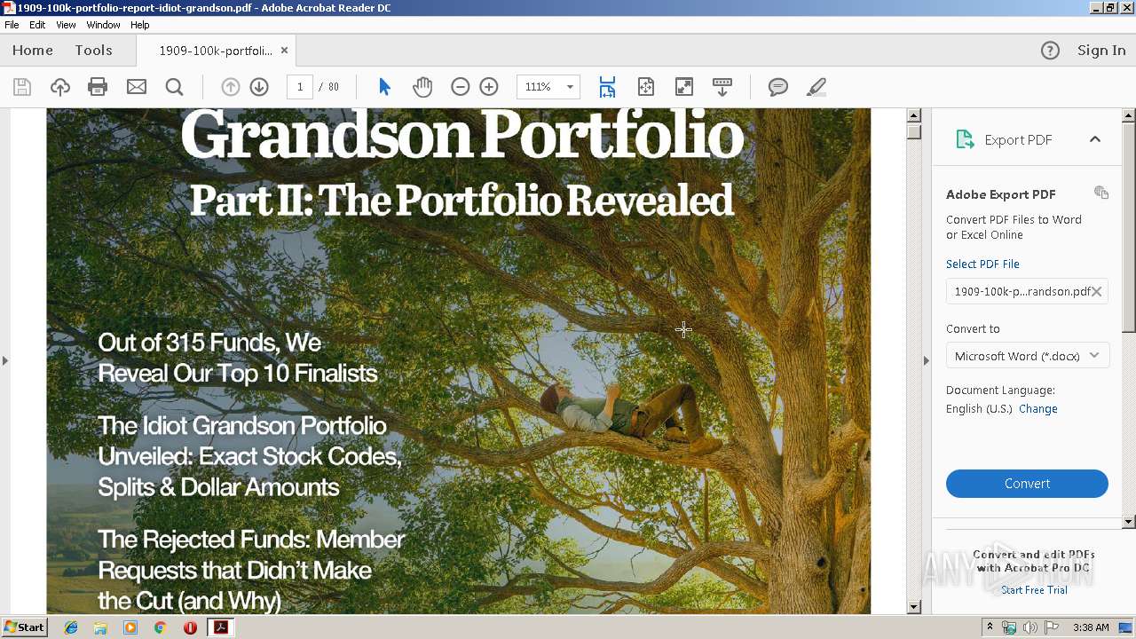Click the document scrollbar down arrow

(x=913, y=607)
